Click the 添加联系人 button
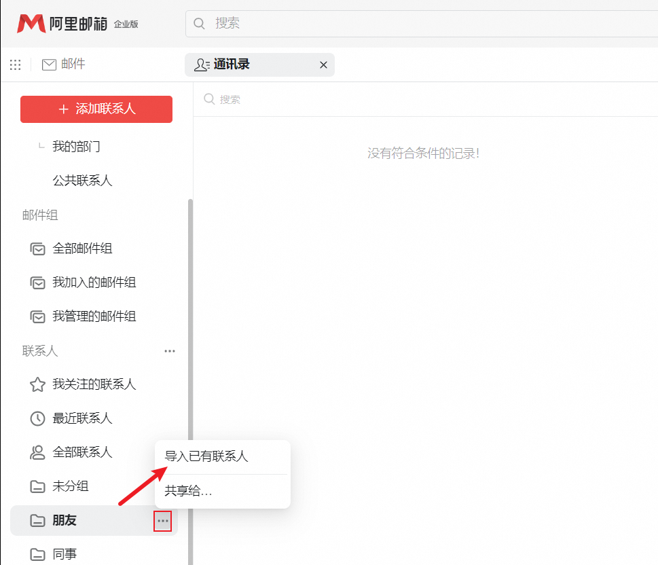This screenshot has width=658, height=565. tap(96, 109)
